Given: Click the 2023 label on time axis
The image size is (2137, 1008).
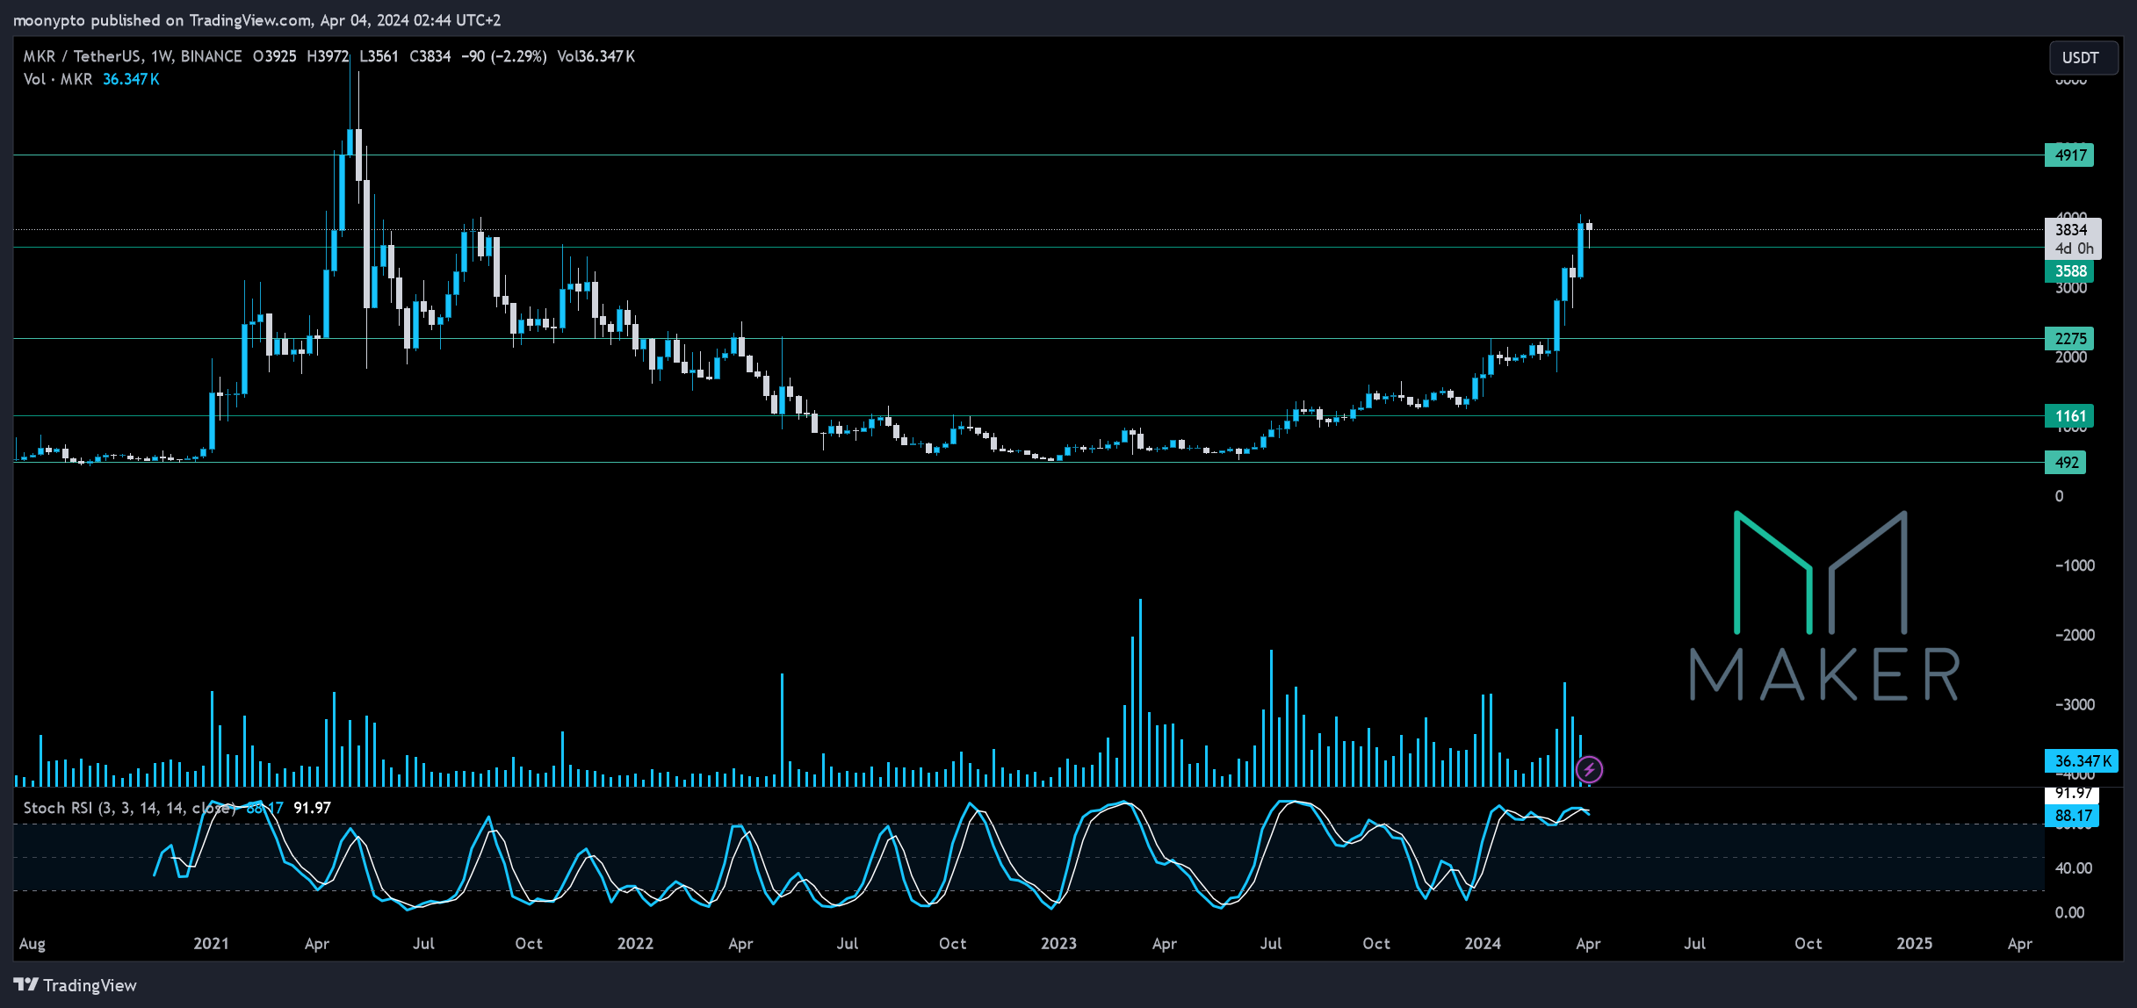Looking at the screenshot, I should point(1058,944).
